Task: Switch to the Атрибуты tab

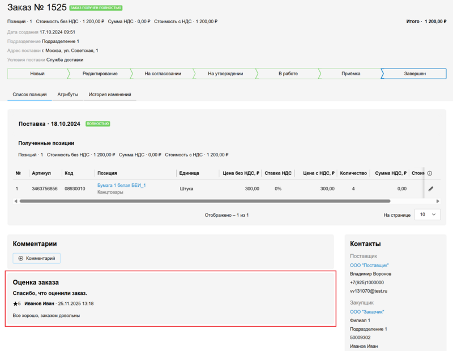Action: (x=67, y=95)
